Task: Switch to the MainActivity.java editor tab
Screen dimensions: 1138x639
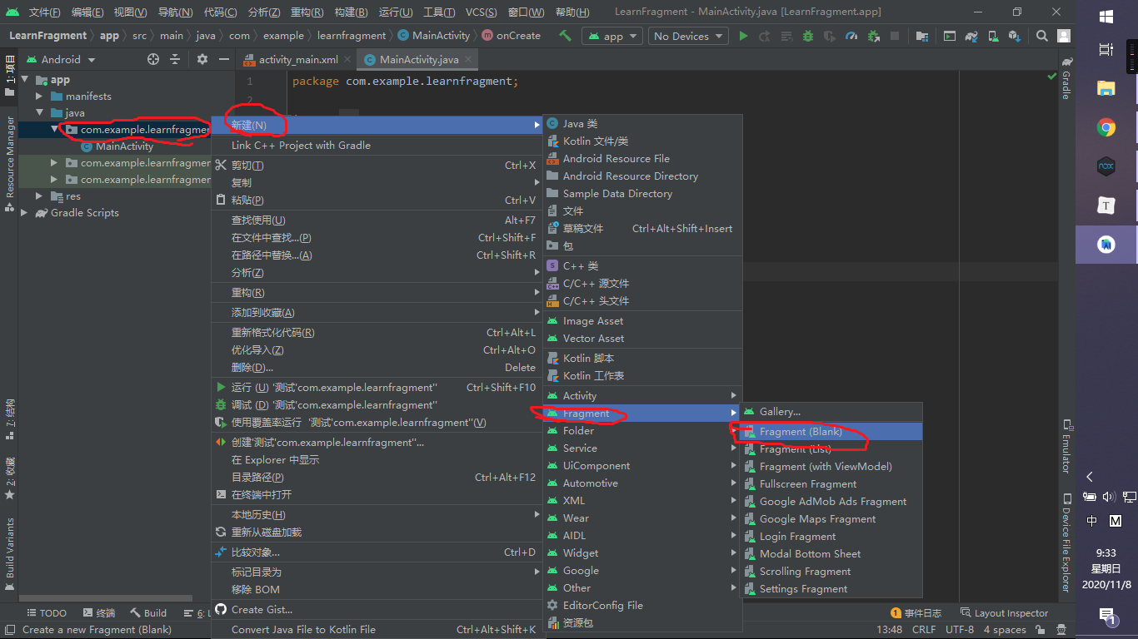Action: click(x=419, y=60)
